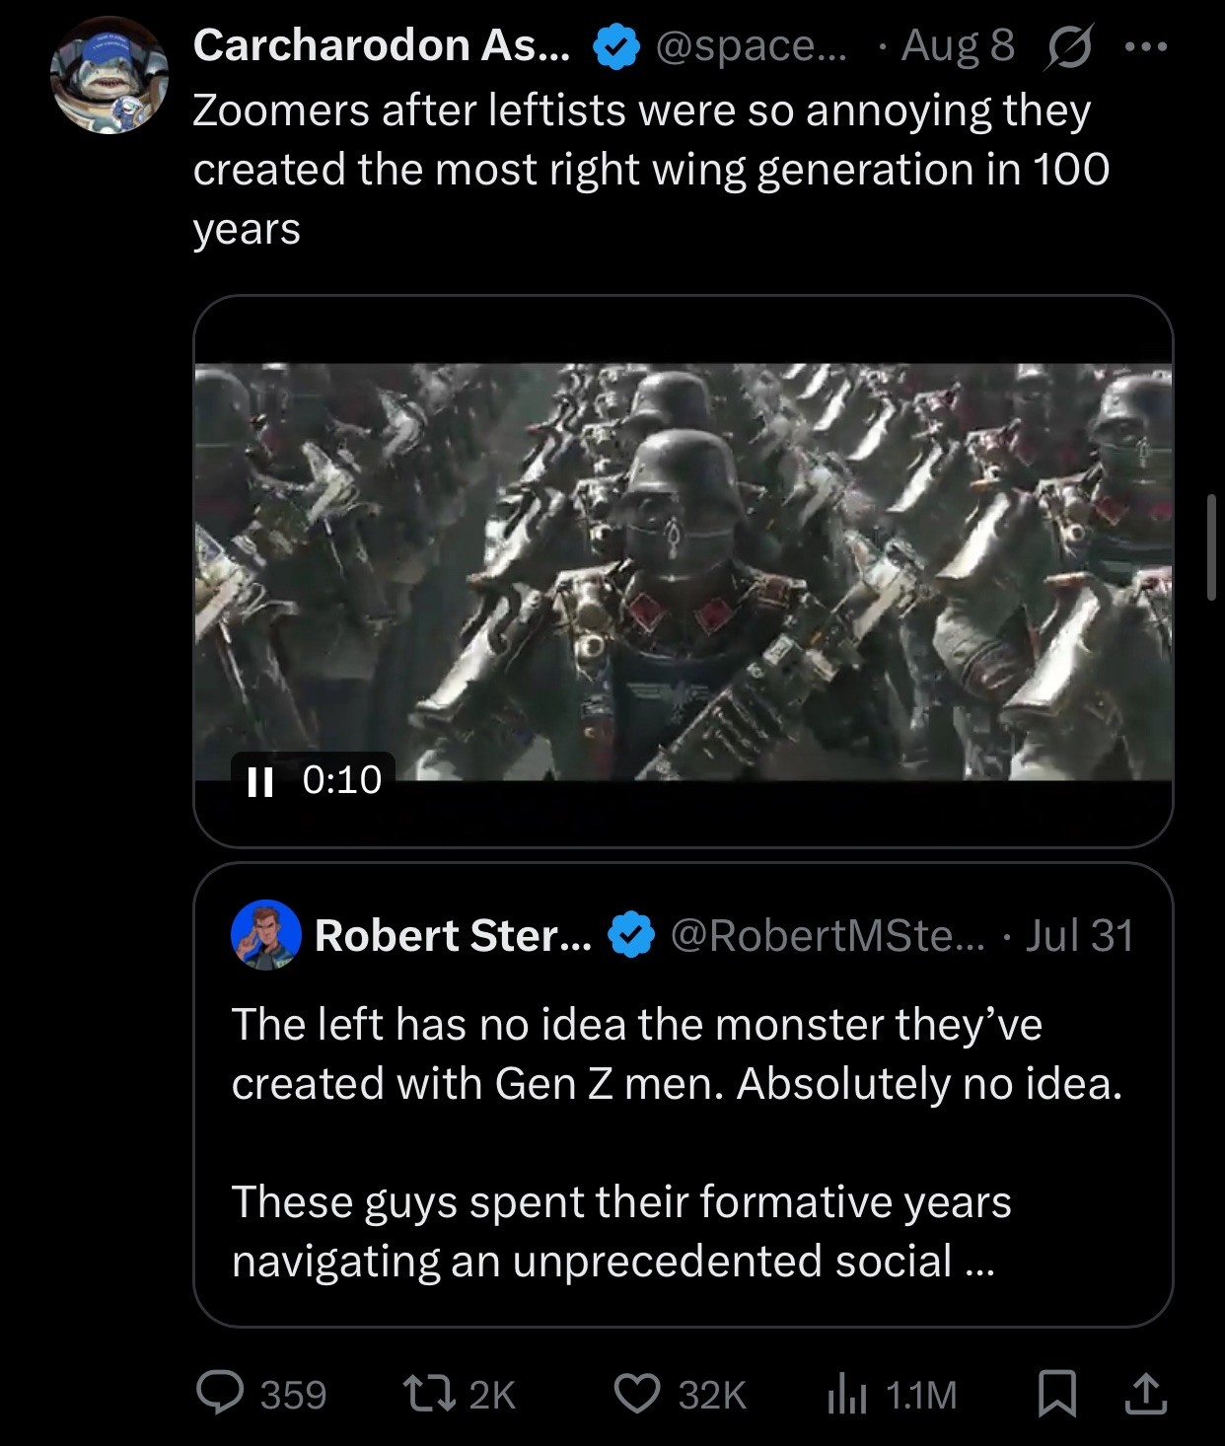Like the tweet with the heart icon
Viewport: 1225px width, 1446px height.
636,1393
